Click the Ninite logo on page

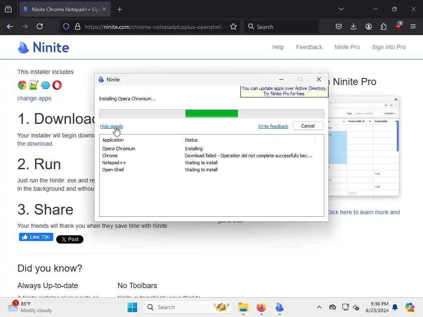pyautogui.click(x=43, y=47)
